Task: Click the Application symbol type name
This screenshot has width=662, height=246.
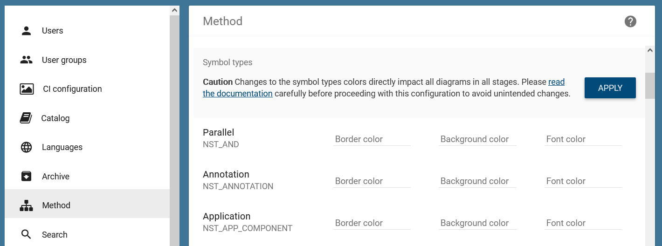Action: point(227,216)
